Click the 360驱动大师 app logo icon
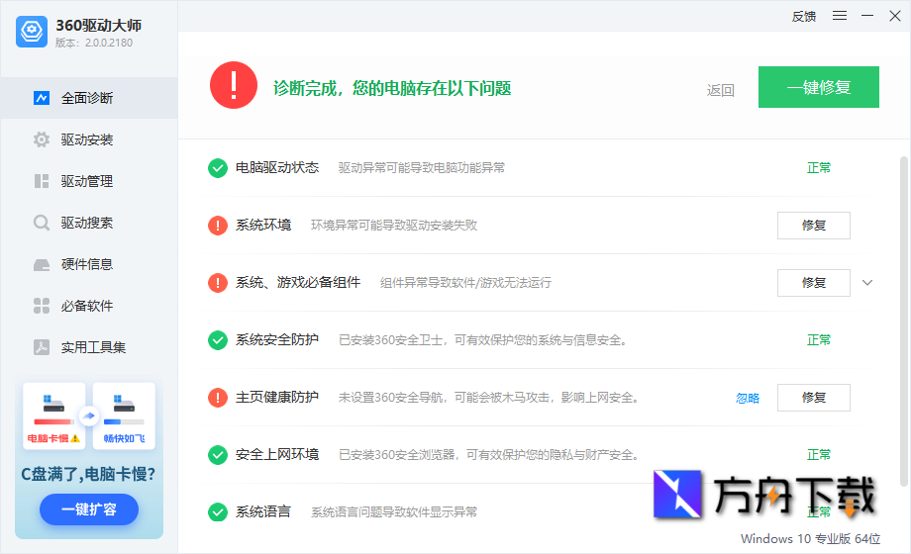Screen dimensions: 911x554 point(32,32)
